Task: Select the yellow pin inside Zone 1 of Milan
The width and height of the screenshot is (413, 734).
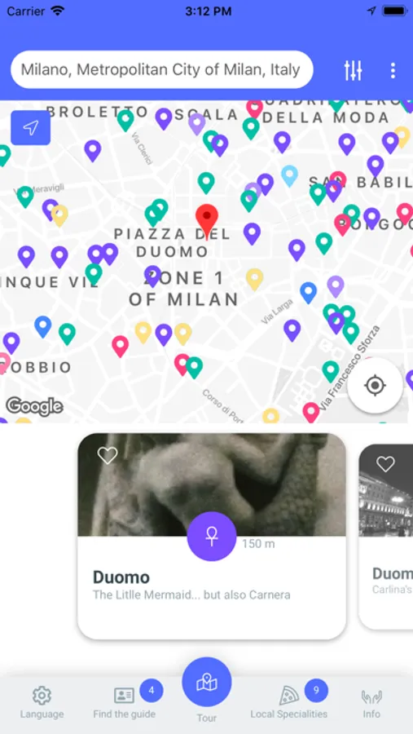Action: 254,280
